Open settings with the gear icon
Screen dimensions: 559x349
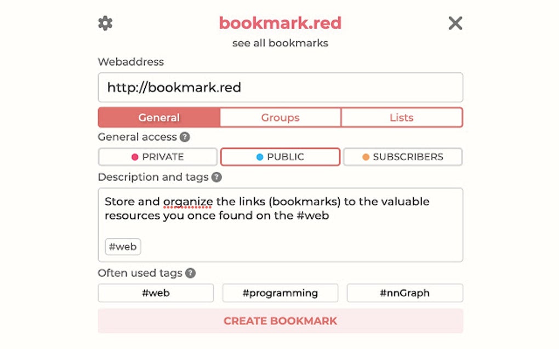pos(105,23)
